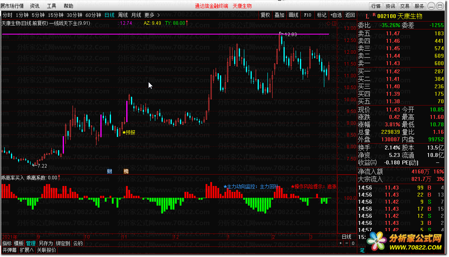Zoom out chart with the − button

click(347, 243)
